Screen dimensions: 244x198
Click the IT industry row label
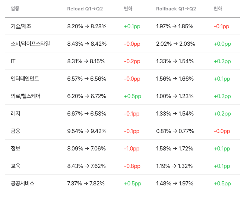(13, 61)
